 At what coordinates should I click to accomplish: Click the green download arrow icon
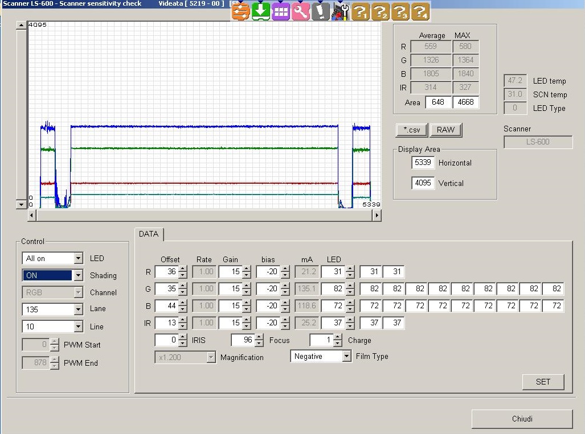coord(260,11)
